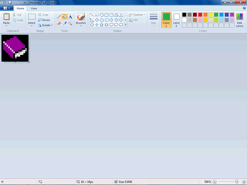This screenshot has height=185, width=247.
Task: Choose the Down arrow shape
Action: point(92,25)
